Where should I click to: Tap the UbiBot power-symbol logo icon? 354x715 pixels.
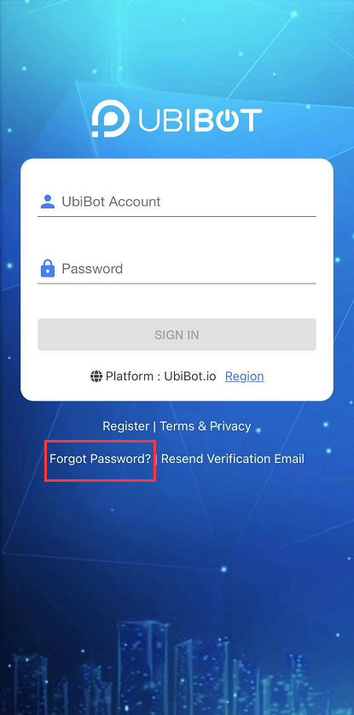110,119
